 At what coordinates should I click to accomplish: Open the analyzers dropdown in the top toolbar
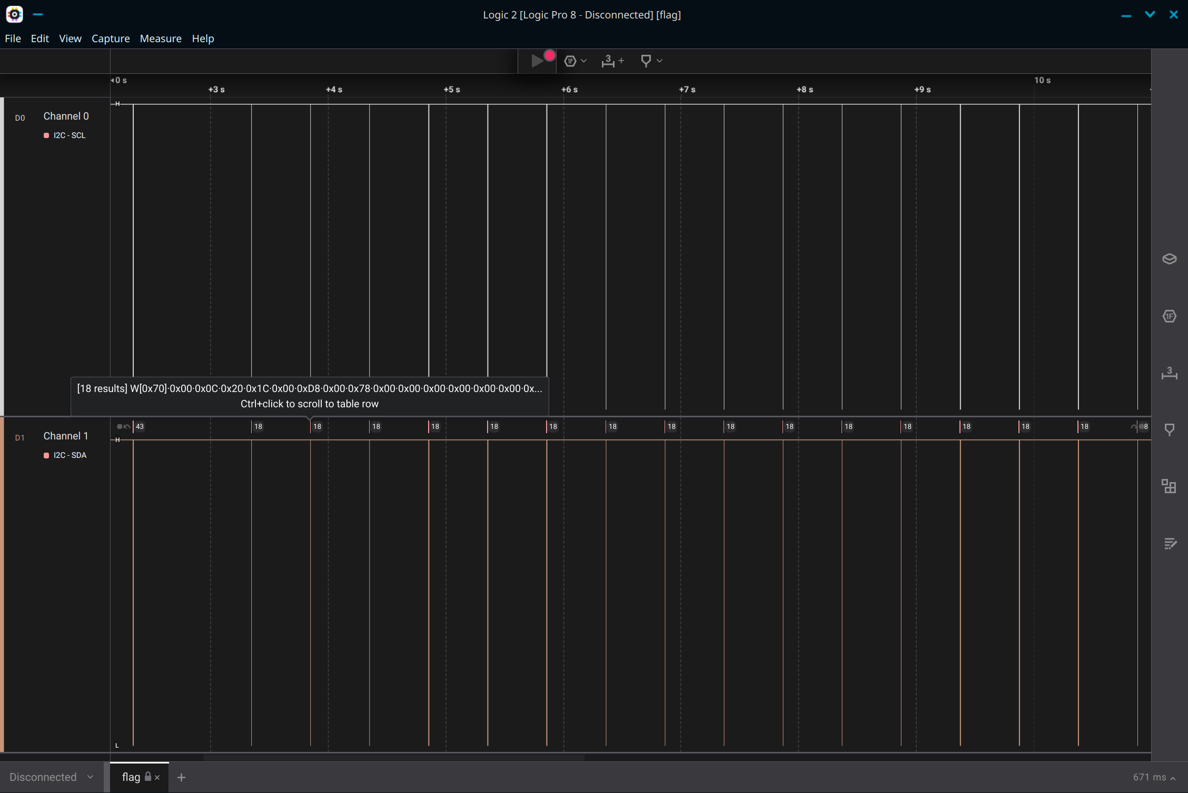pyautogui.click(x=576, y=61)
